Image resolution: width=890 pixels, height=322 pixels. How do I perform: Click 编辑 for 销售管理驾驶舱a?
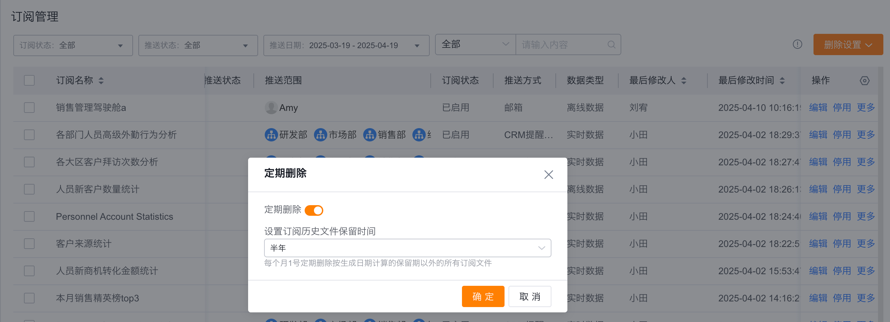coord(818,108)
